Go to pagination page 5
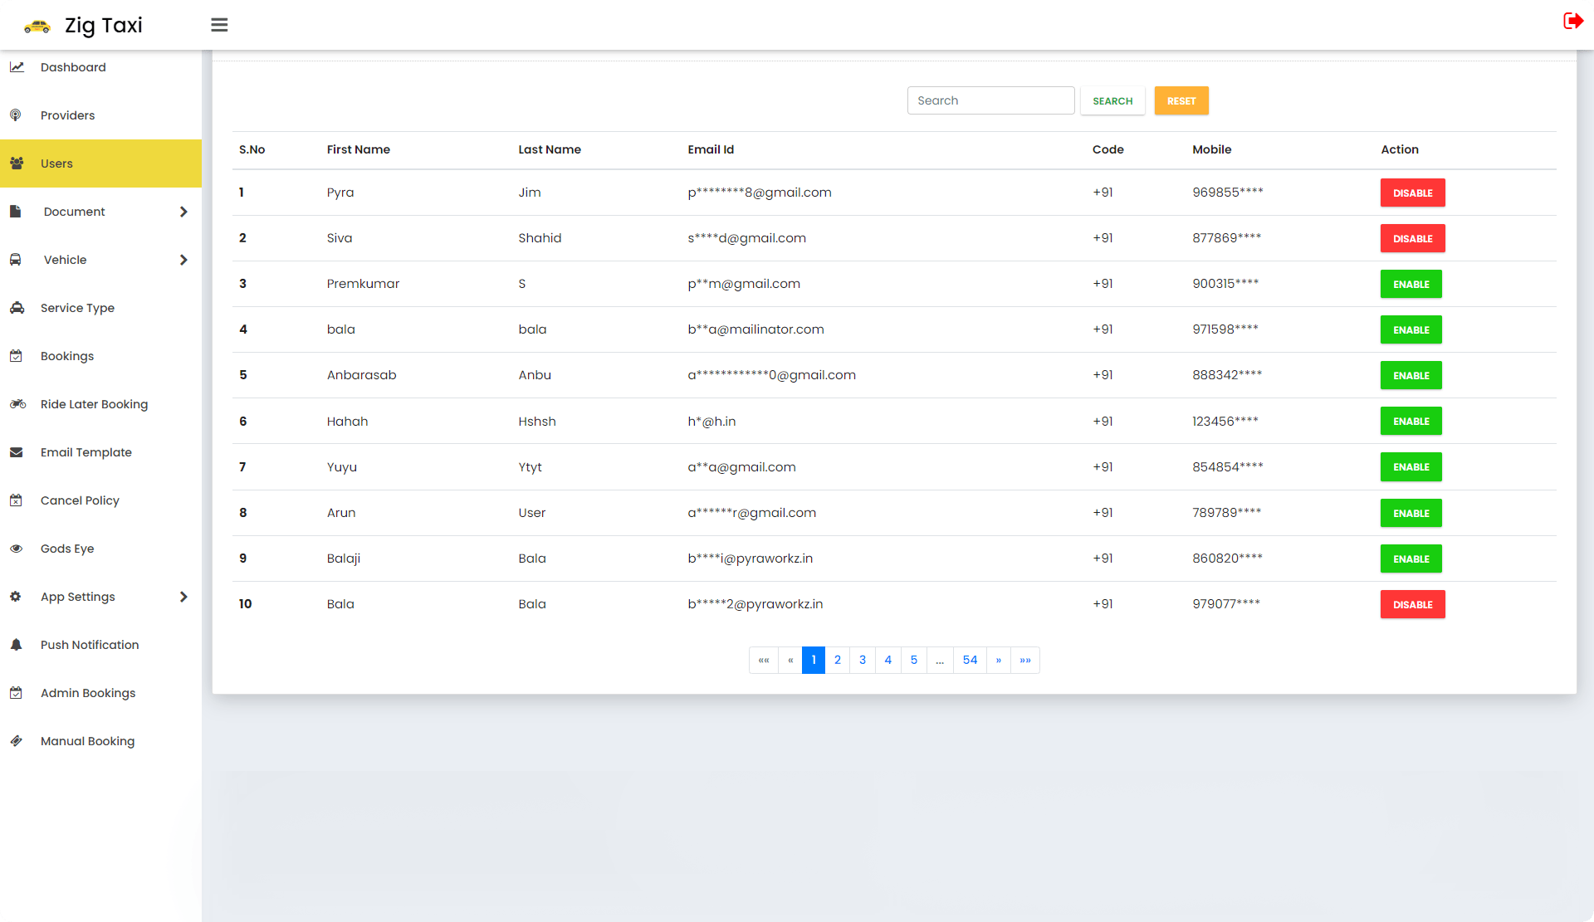This screenshot has width=1594, height=922. pos(914,660)
